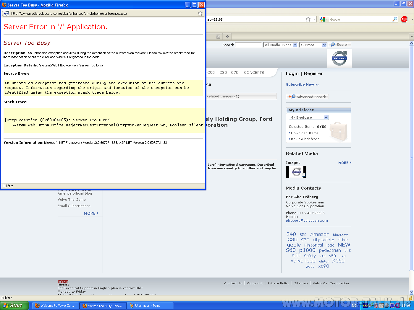Click MORE link under Email Subscriptions
Image resolution: width=414 pixels, height=310 pixels.
click(91, 213)
